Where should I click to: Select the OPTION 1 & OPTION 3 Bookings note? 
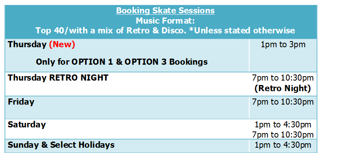click(x=122, y=62)
